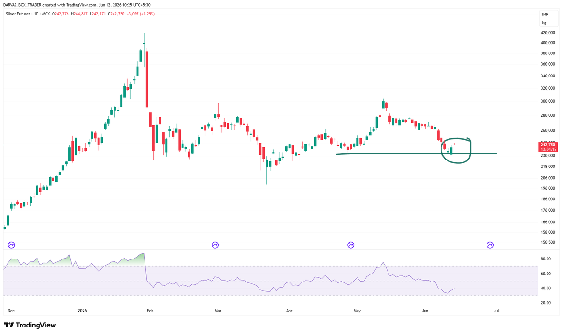Click the 340,000 price axis label
Viewport: 563px width, 335px height.
(x=548, y=76)
